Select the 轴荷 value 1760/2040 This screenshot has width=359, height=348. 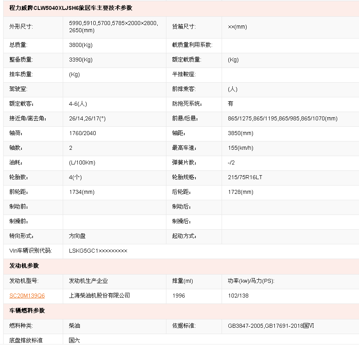pos(83,133)
